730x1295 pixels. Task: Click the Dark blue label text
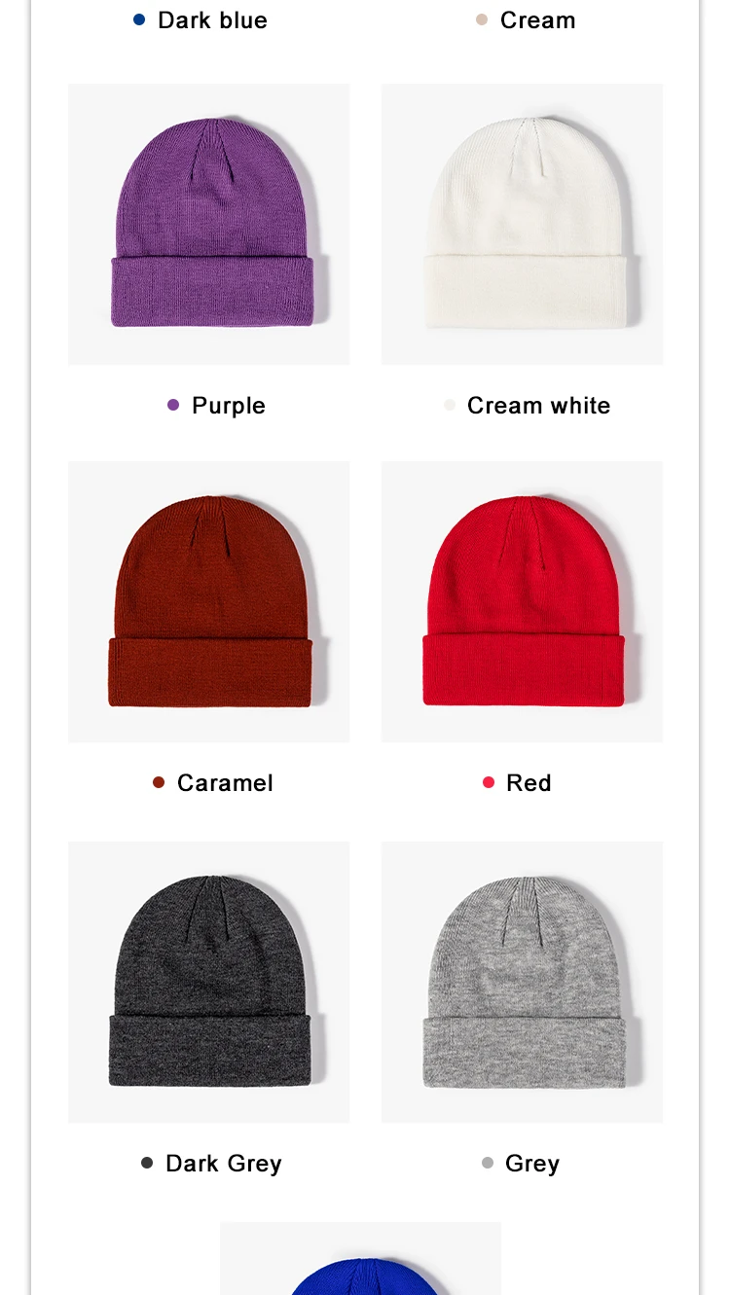click(212, 20)
